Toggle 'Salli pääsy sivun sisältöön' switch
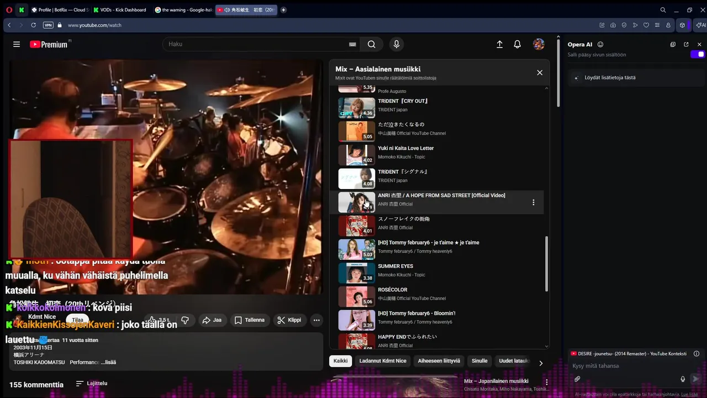Image resolution: width=707 pixels, height=398 pixels. 698,54
